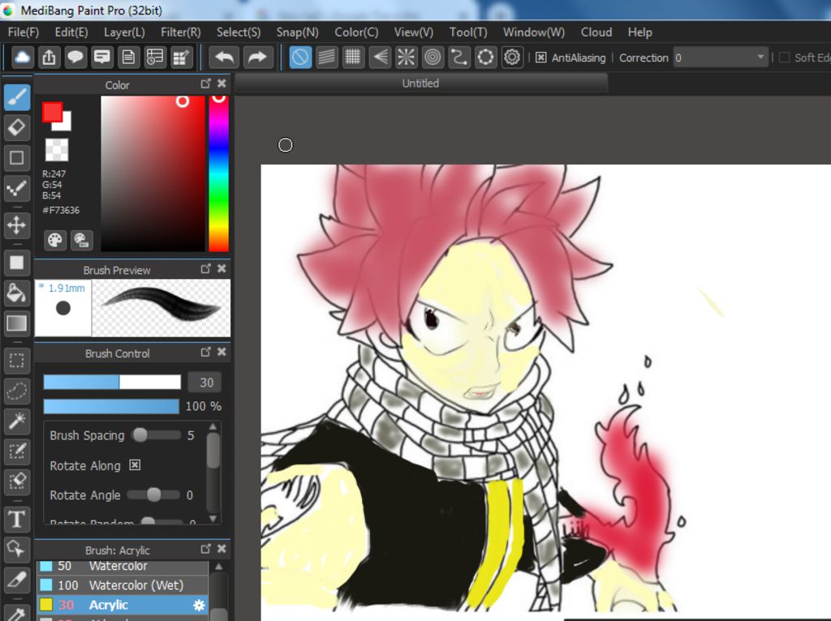This screenshot has width=831, height=621.
Task: Click the brush opacity slider showing 100%
Action: point(111,406)
